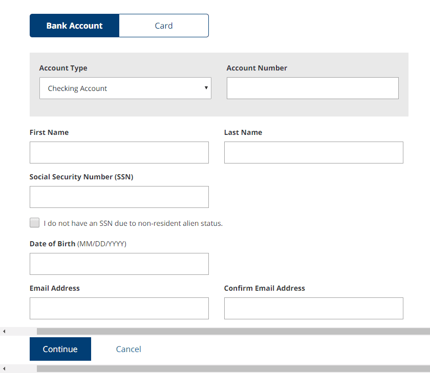Click the lower horizontal scrollbar left arrow

click(x=4, y=368)
